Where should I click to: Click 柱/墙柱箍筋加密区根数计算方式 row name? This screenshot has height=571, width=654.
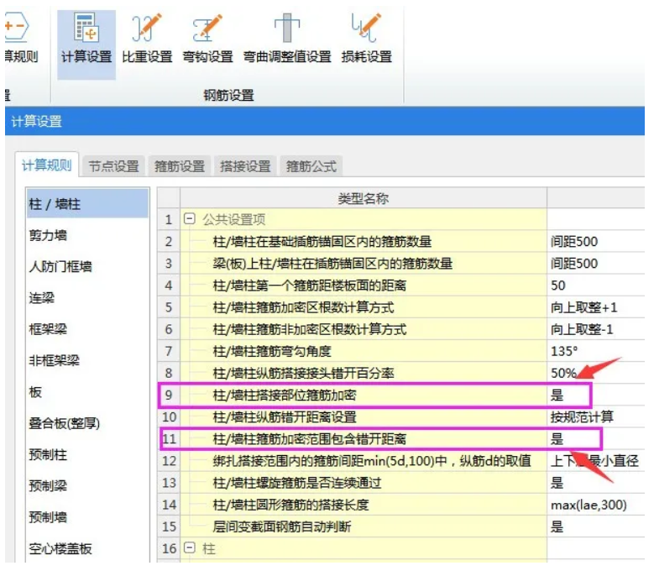click(x=303, y=307)
